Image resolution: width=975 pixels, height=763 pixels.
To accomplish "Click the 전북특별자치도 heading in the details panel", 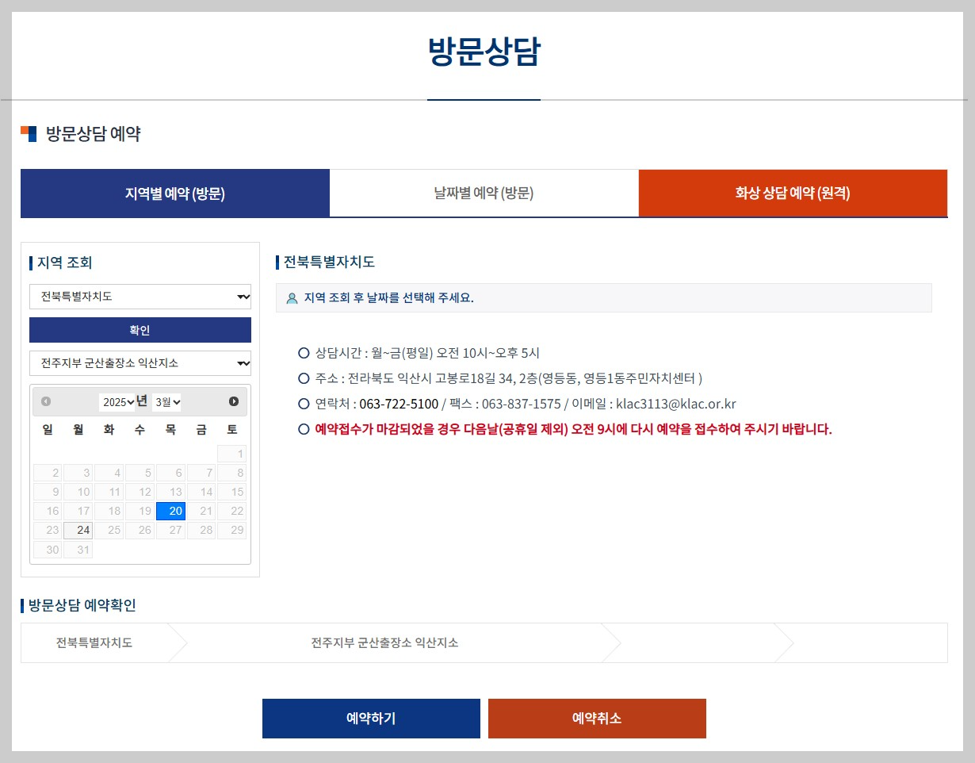I will tap(329, 263).
